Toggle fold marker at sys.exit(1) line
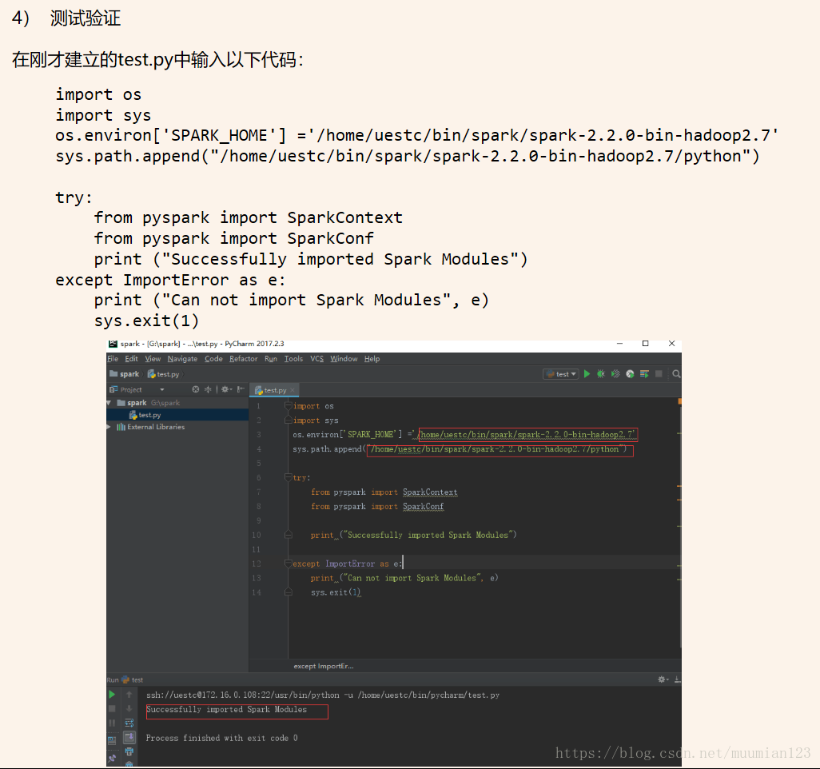The width and height of the screenshot is (820, 769). point(288,592)
